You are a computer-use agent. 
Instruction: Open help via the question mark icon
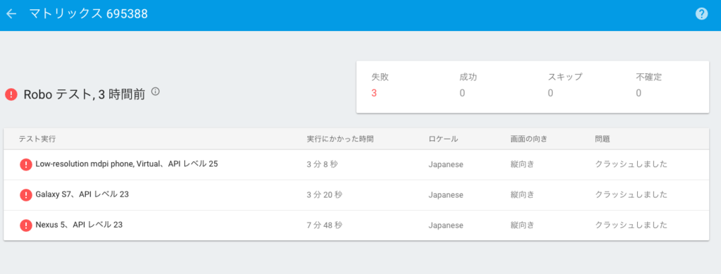coord(701,14)
